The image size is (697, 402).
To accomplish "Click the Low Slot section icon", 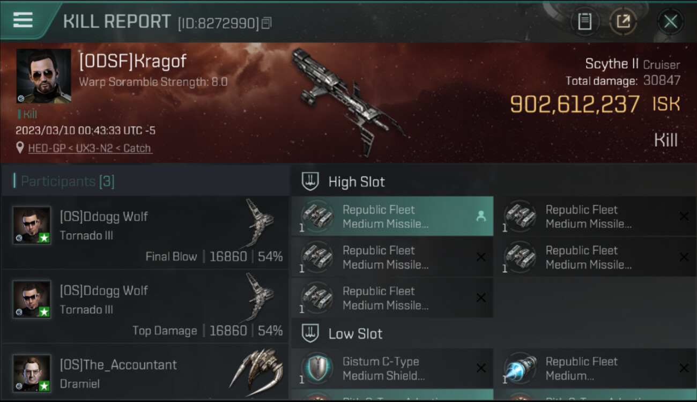I will pos(310,333).
